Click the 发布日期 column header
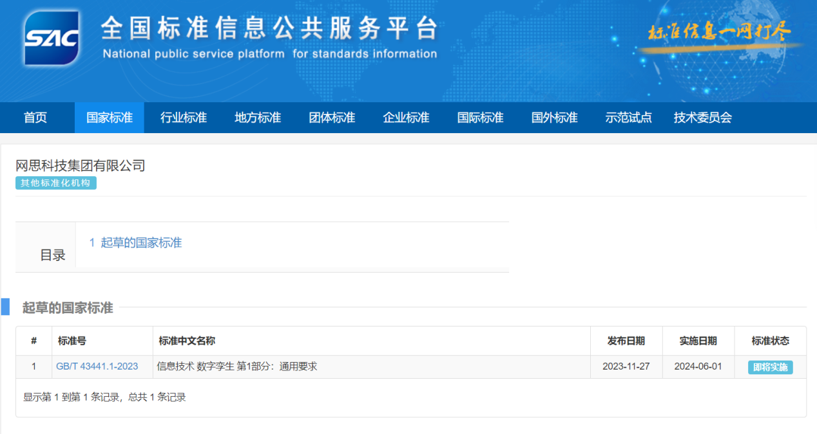 626,340
